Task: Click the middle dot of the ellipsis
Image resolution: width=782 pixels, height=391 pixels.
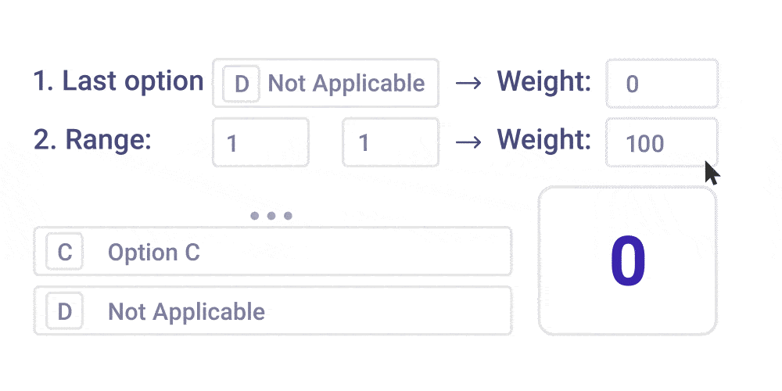Action: 271,216
